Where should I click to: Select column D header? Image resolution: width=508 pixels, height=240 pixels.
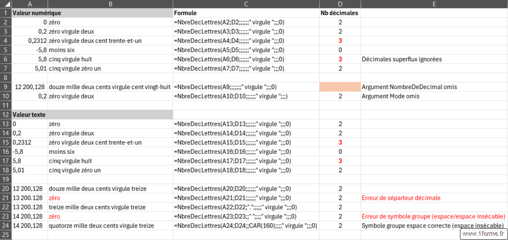(x=340, y=4)
